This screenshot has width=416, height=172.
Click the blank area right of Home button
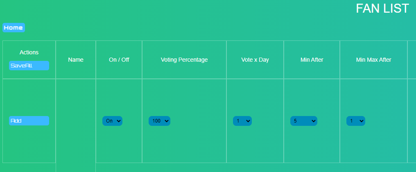[164, 28]
